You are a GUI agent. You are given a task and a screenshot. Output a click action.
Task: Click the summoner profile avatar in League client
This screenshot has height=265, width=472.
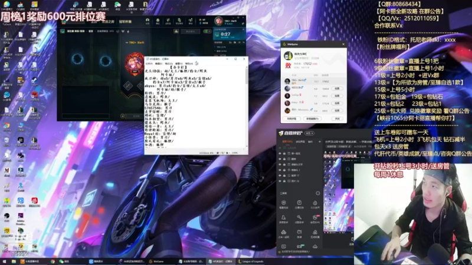click(x=218, y=21)
